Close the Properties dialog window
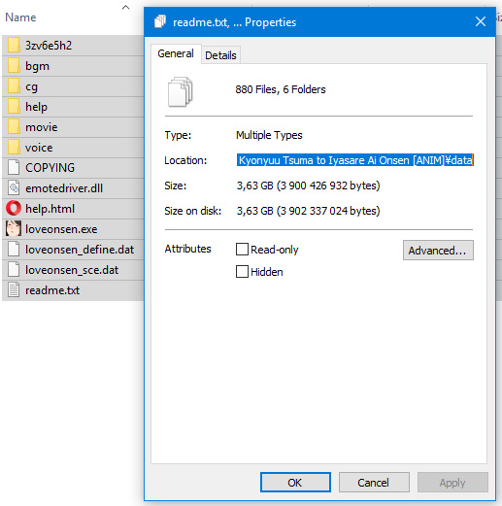502x506 pixels. click(x=481, y=22)
